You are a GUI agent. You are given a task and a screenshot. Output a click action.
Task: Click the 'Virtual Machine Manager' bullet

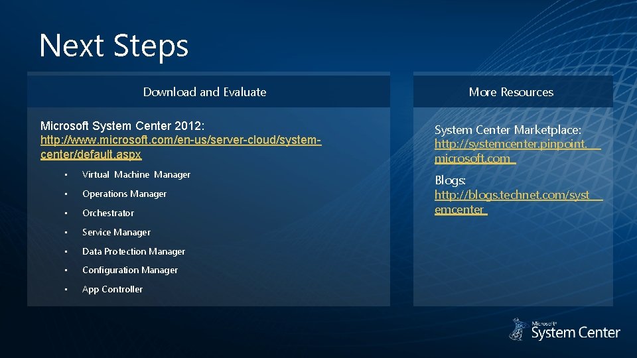pos(136,174)
